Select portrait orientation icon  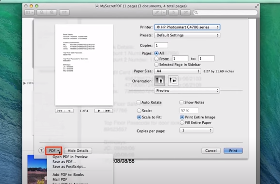[x=159, y=81]
